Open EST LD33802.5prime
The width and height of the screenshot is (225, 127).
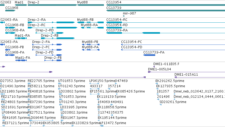click(x=61, y=94)
